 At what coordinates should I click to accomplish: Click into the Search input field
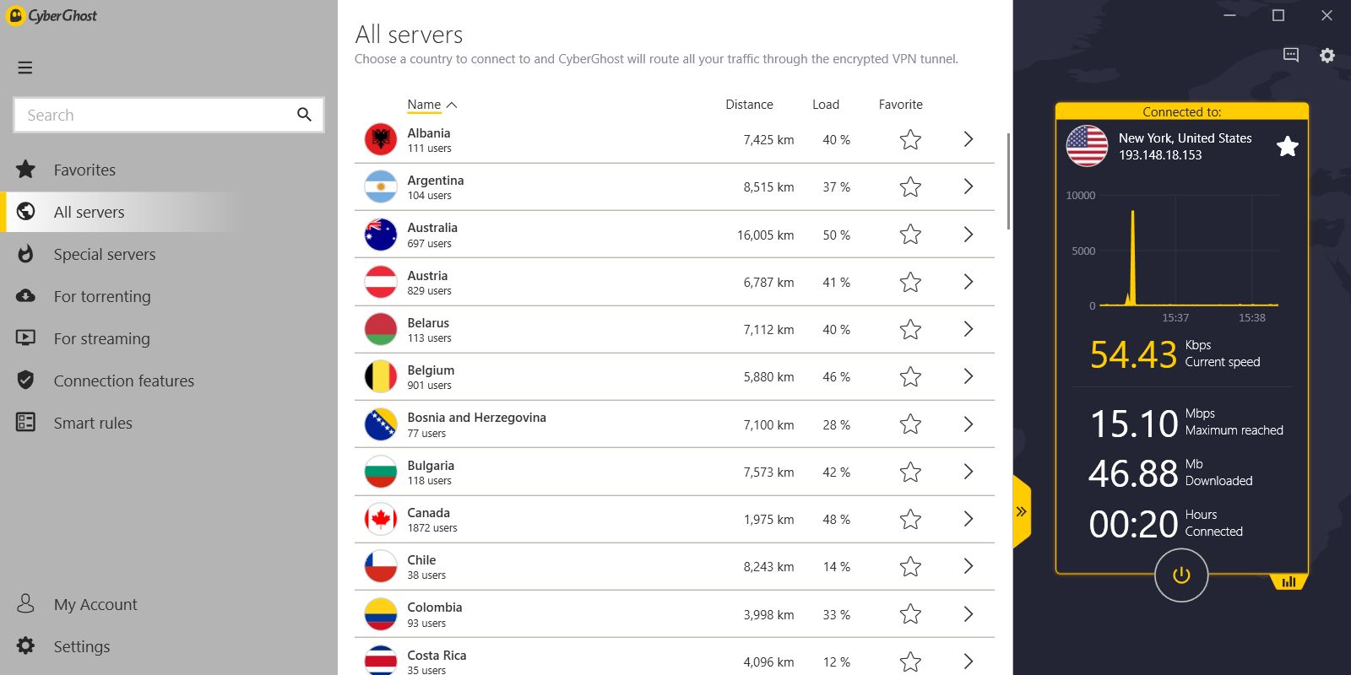point(156,115)
